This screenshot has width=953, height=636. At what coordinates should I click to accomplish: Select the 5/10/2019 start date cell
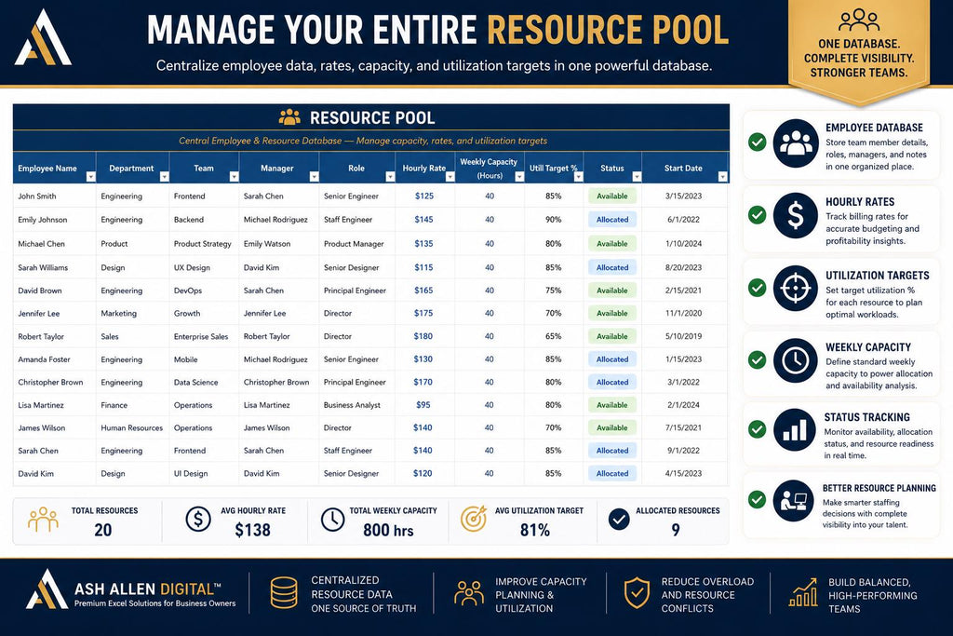pos(683,336)
